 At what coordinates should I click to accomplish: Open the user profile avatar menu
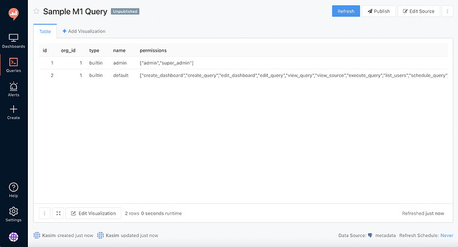pos(13,237)
